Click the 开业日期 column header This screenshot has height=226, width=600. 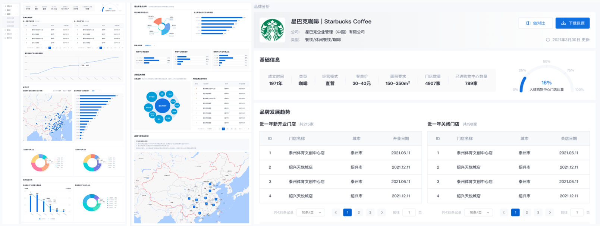click(x=400, y=138)
